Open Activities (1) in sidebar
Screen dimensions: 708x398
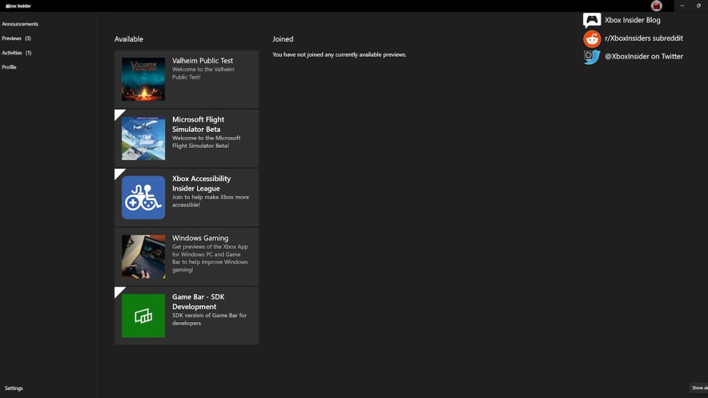tap(17, 53)
